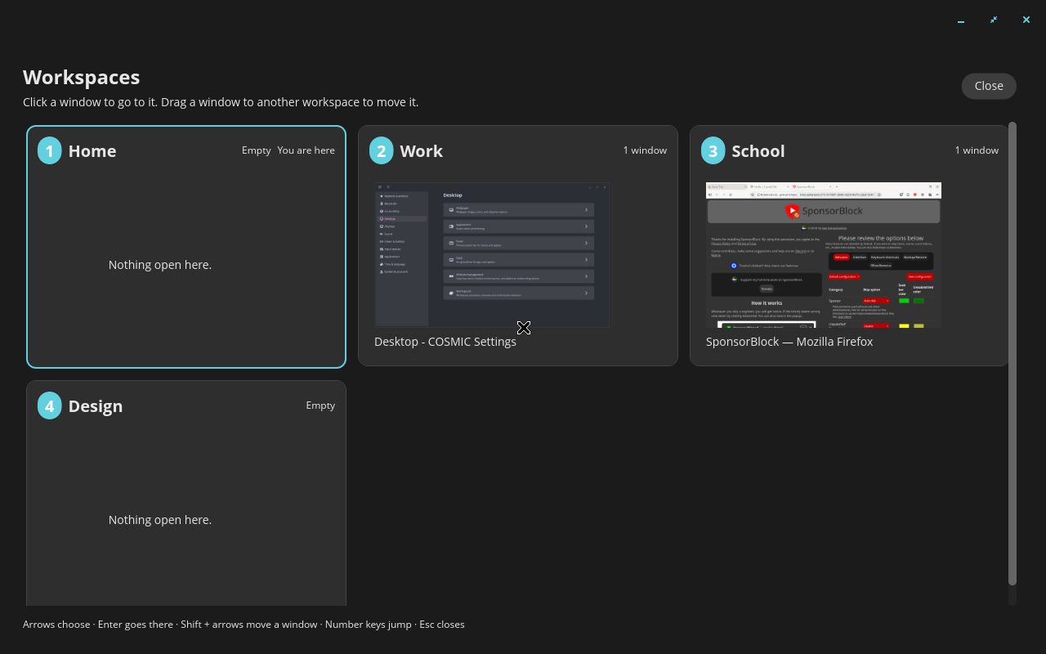1046x654 pixels.
Task: Click the 'SponsorBlock — Mozilla Firefox' window caption
Action: coord(789,342)
